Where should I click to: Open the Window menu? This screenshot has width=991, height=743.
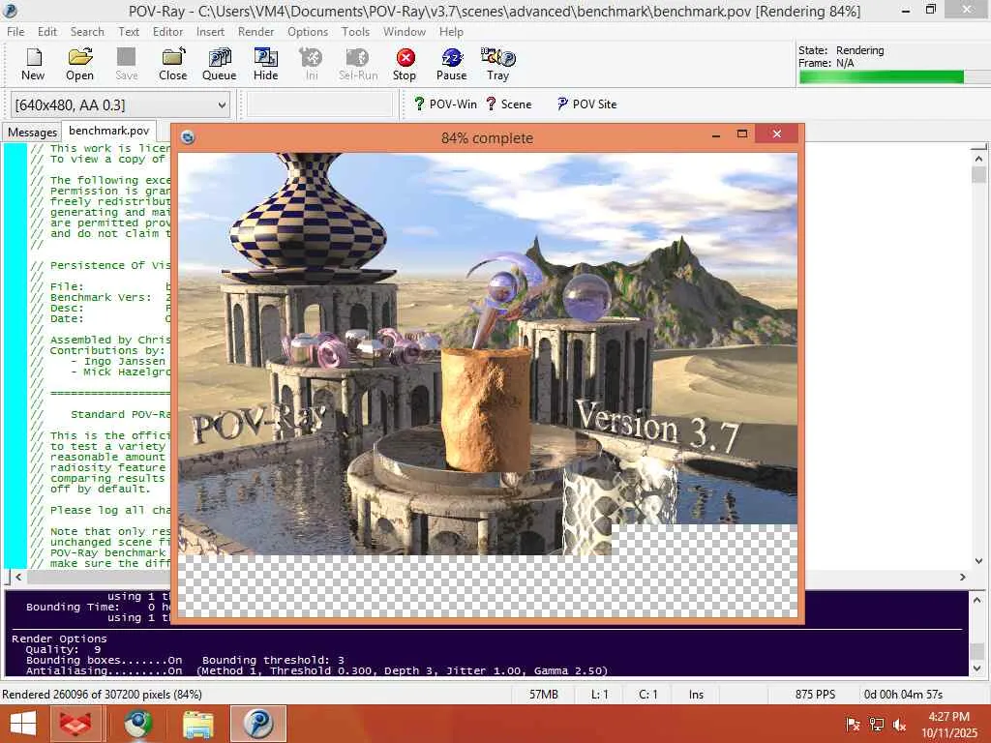click(x=405, y=32)
